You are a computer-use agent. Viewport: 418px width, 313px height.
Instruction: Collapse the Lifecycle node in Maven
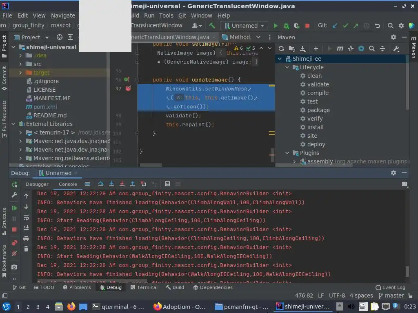[287, 67]
